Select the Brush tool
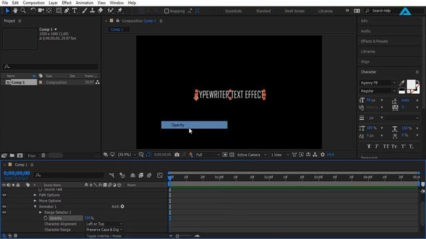The width and height of the screenshot is (426, 239). click(x=85, y=11)
